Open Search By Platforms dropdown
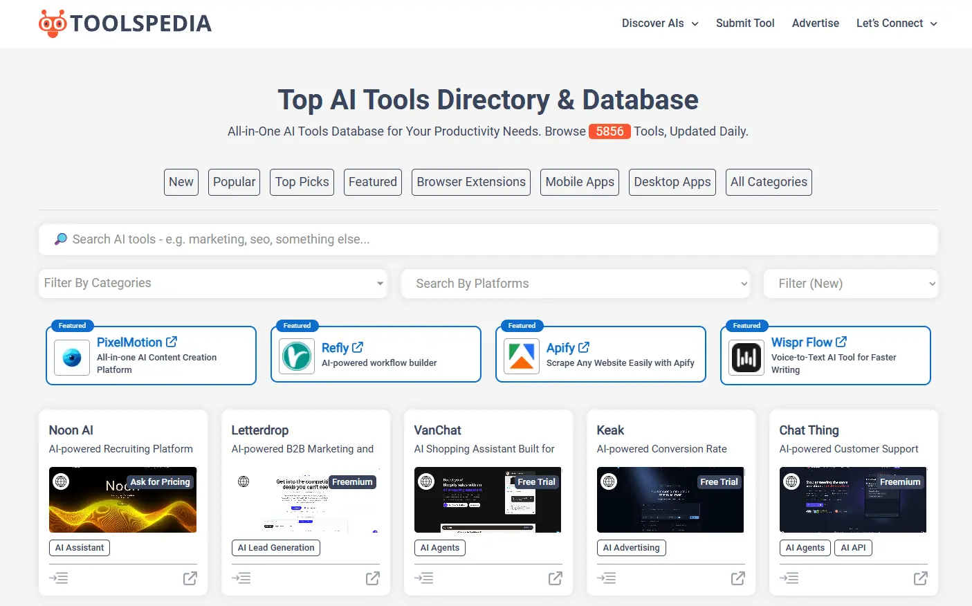Screen dimensions: 972x606 click(x=576, y=284)
